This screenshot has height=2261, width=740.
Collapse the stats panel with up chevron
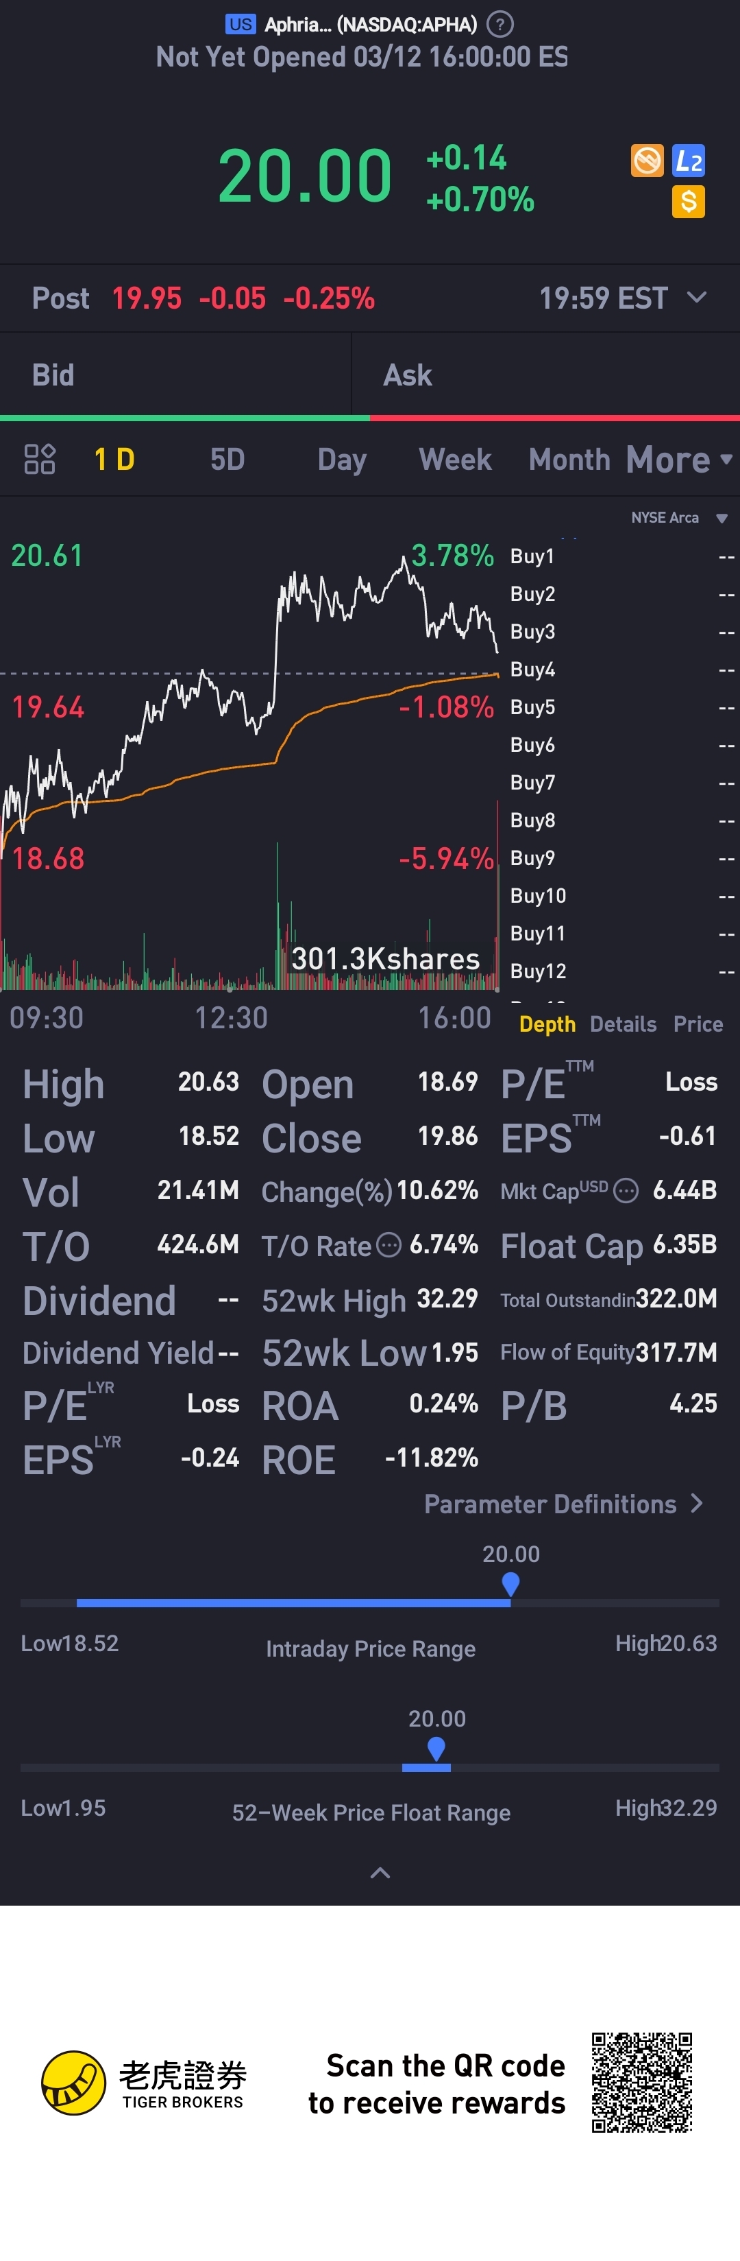[x=380, y=1872]
